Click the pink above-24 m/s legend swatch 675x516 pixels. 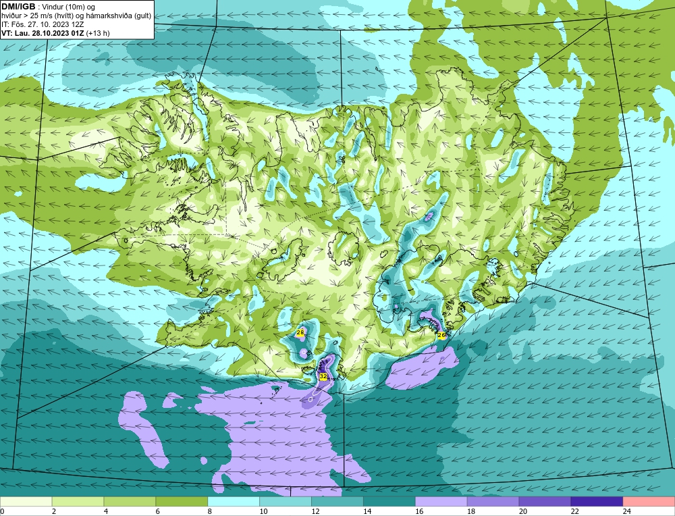tap(649, 502)
